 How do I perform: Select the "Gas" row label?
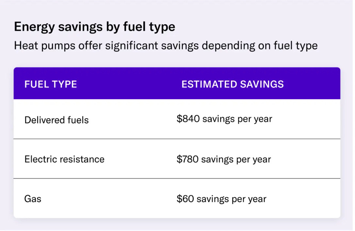click(x=33, y=199)
